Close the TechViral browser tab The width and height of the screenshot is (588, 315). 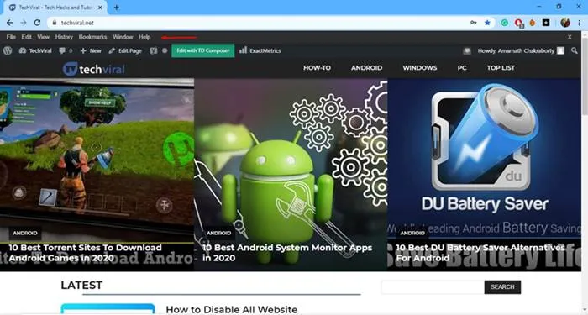101,8
